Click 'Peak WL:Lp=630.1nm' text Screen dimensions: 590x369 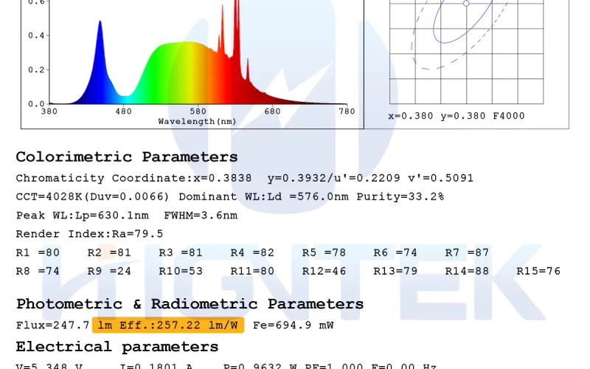click(x=83, y=215)
